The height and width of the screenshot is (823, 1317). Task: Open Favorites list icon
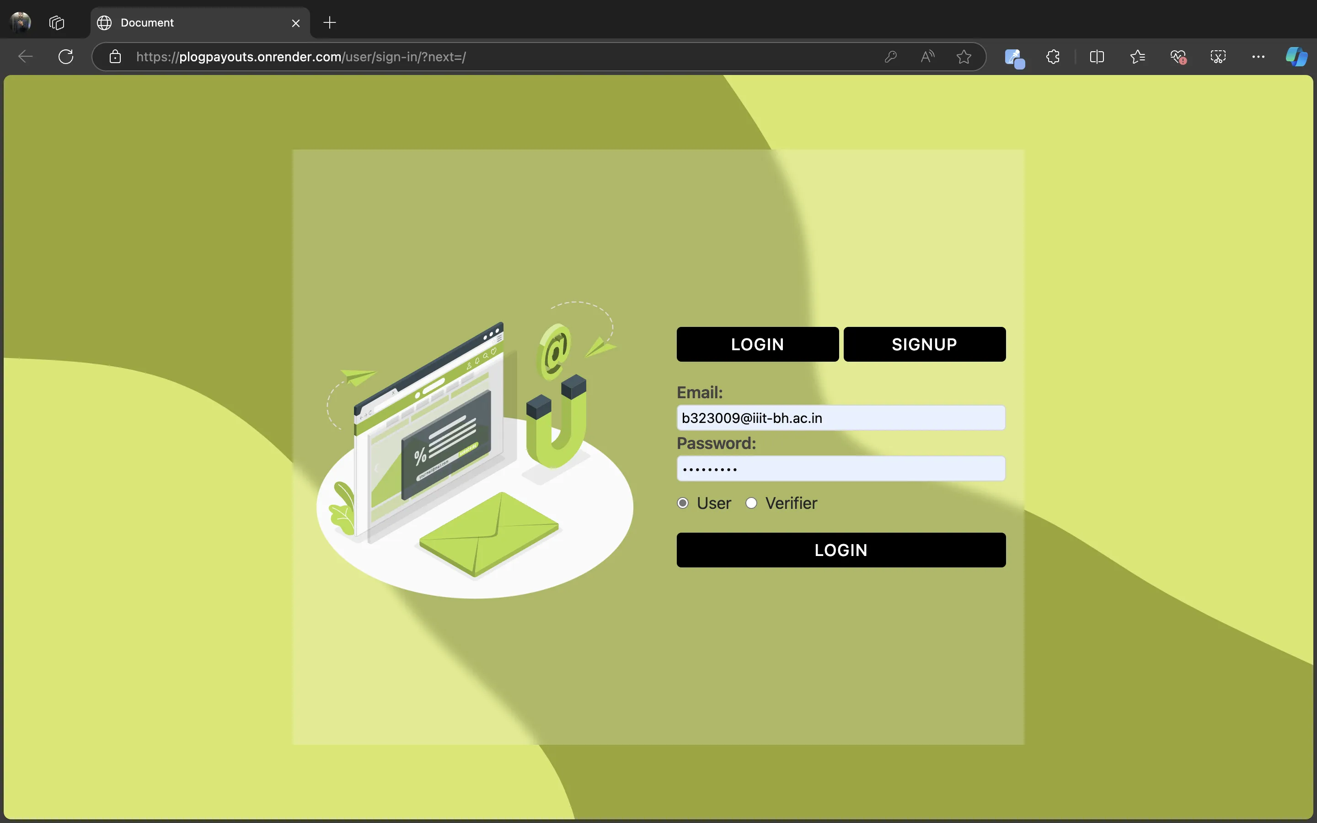(x=1137, y=57)
